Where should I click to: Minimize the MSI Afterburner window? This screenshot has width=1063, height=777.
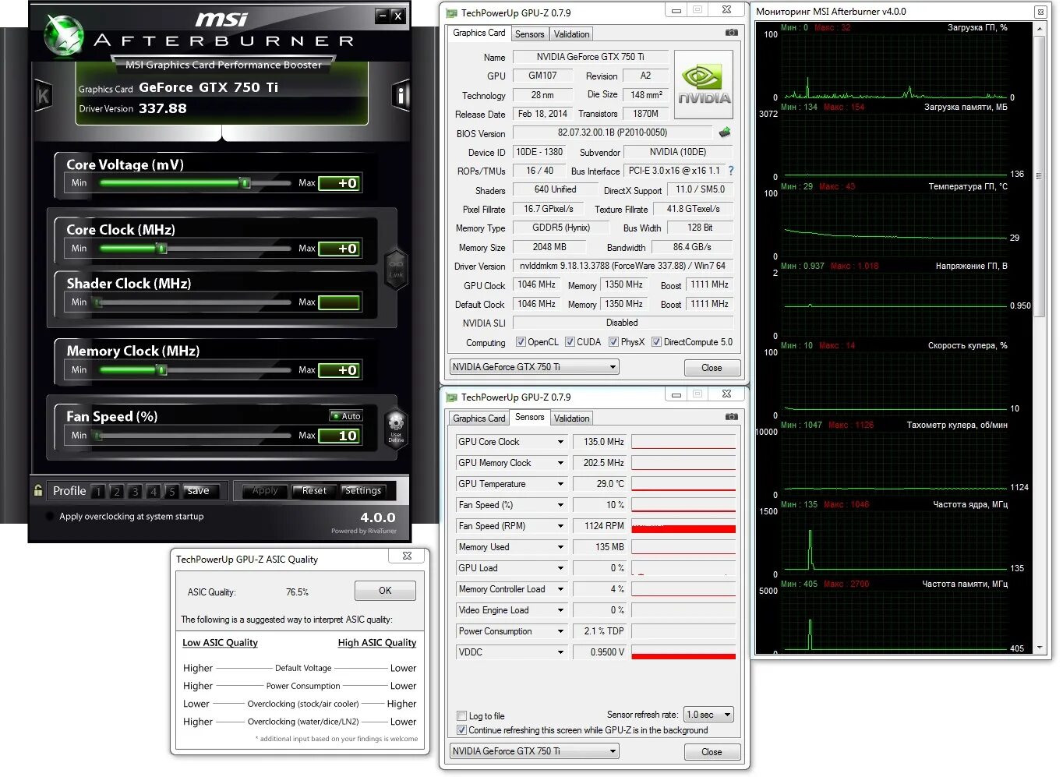tap(382, 15)
